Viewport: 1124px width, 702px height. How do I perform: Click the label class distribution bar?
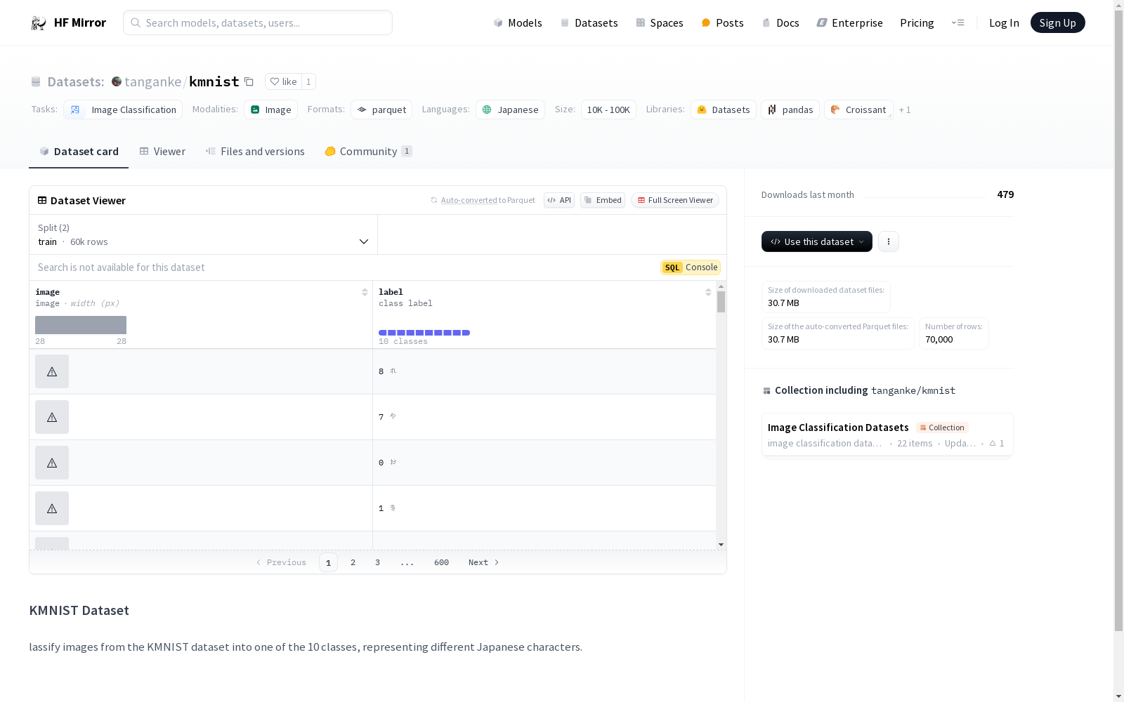(x=424, y=333)
